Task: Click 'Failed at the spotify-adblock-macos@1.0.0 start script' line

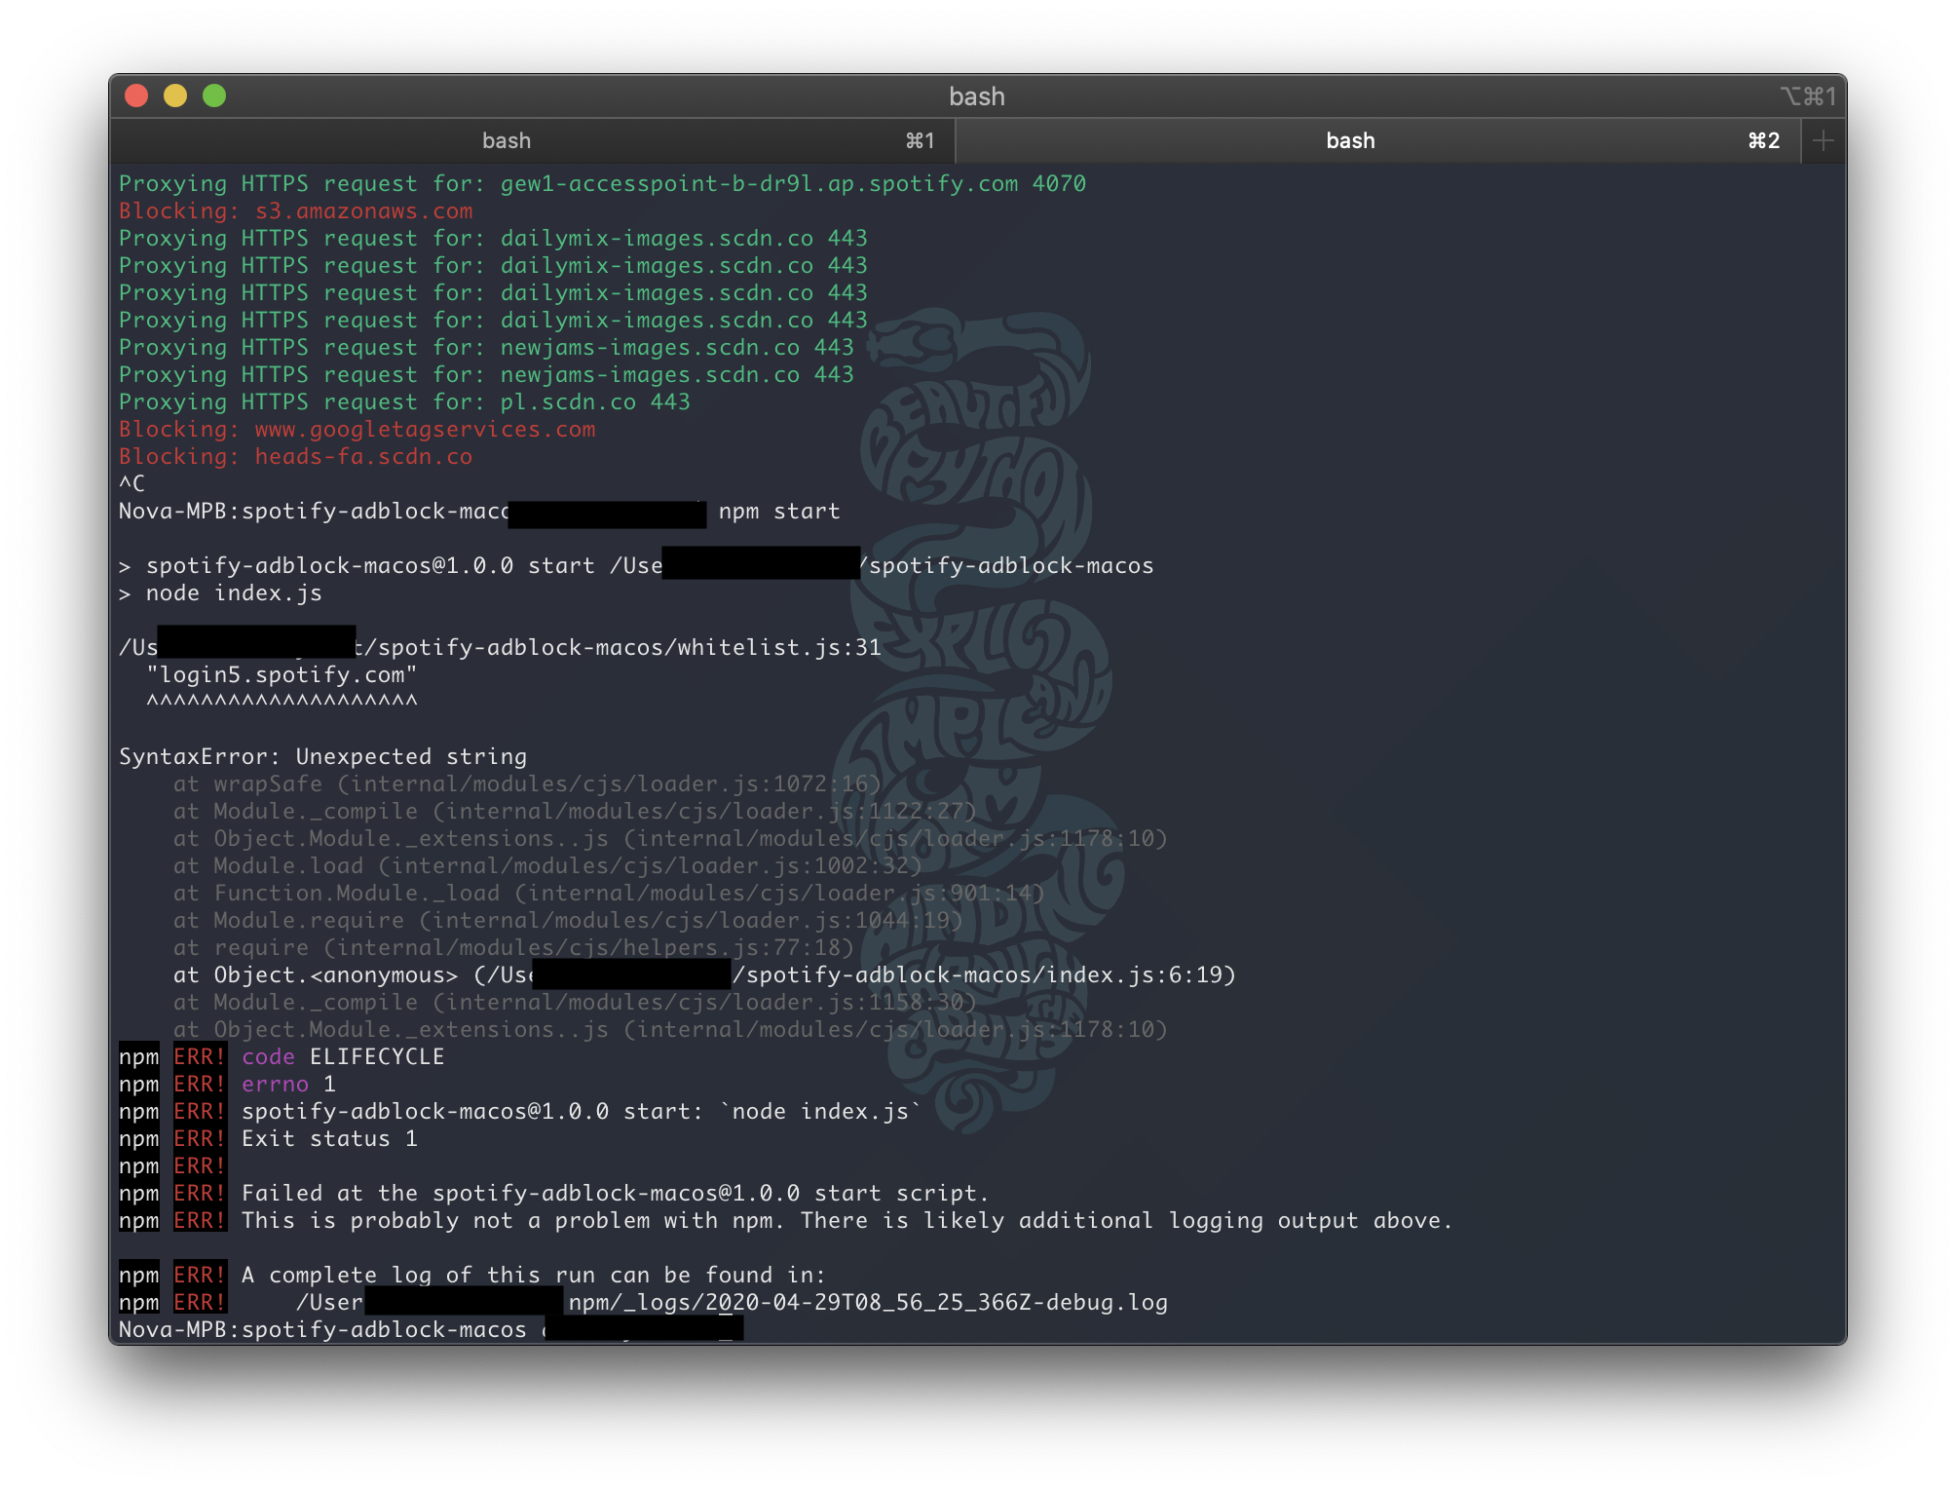Action: (x=554, y=1193)
